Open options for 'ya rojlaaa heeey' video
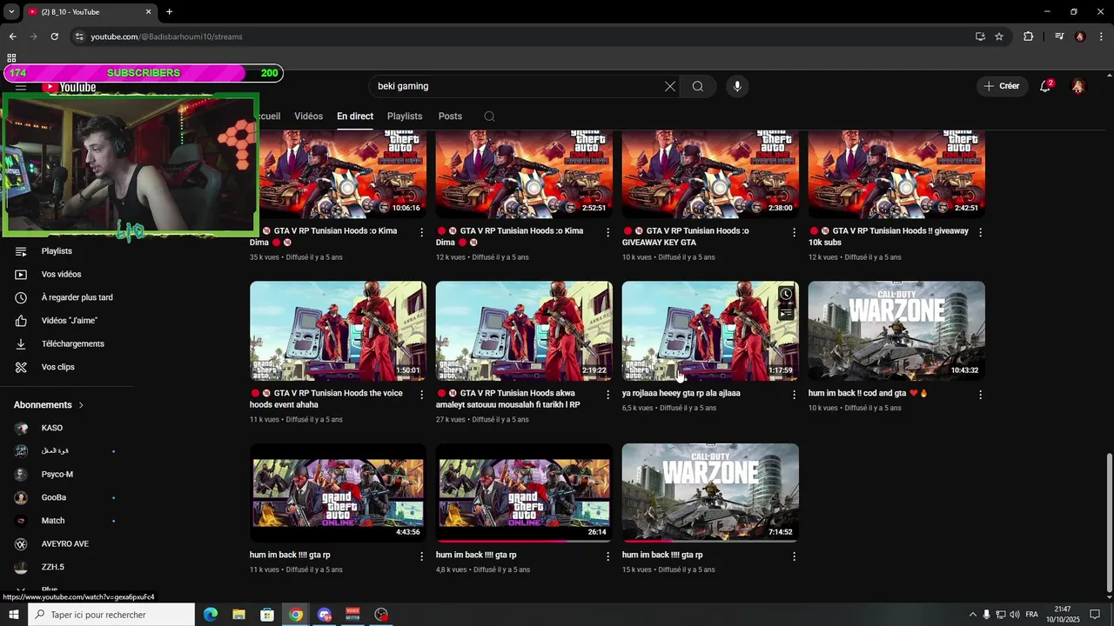Viewport: 1114px width, 626px height. click(794, 395)
